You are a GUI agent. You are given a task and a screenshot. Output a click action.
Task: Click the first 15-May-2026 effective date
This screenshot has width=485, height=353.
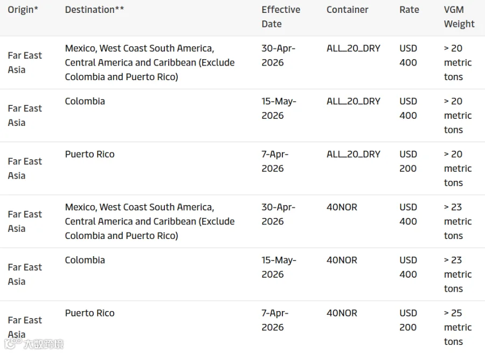(279, 108)
